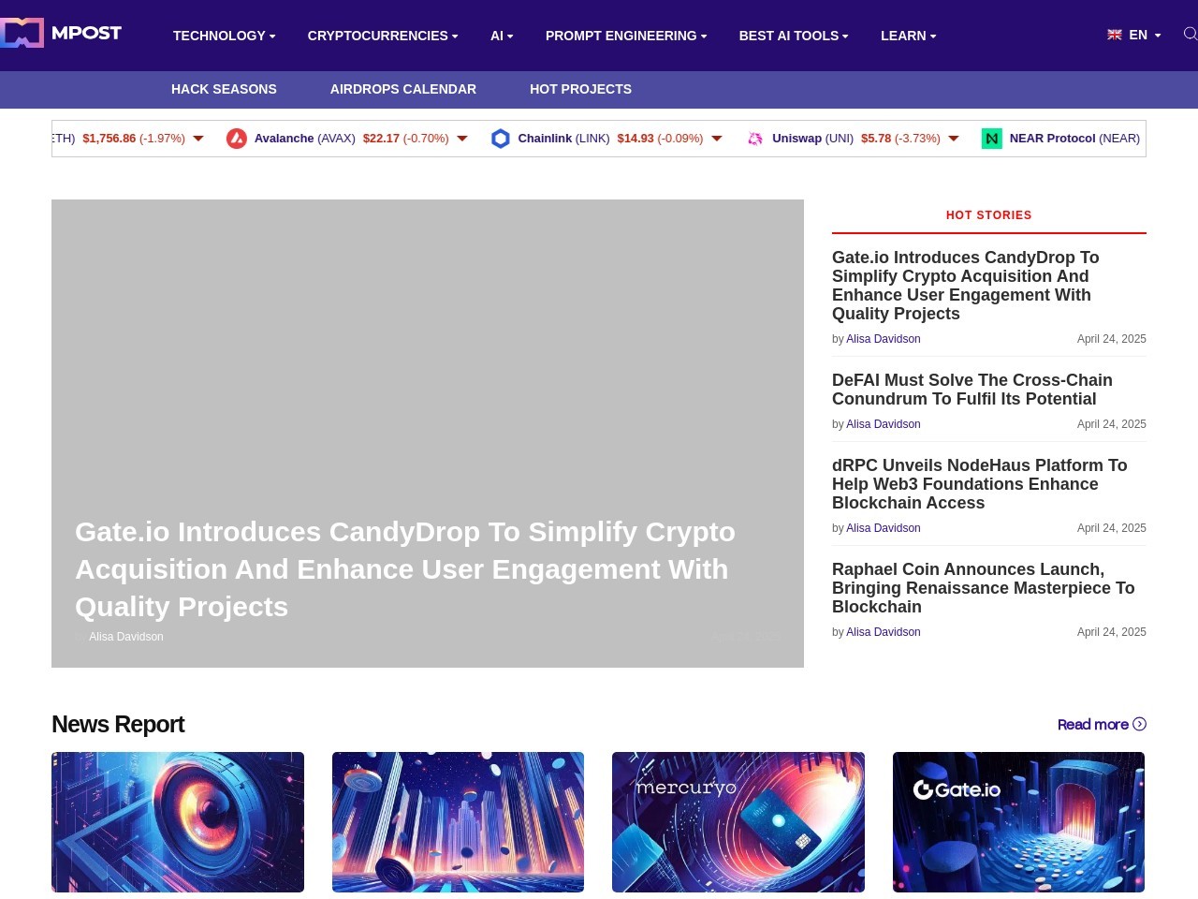The height and width of the screenshot is (899, 1198).
Task: Expand the Cryptocurrencies menu
Action: tap(383, 36)
